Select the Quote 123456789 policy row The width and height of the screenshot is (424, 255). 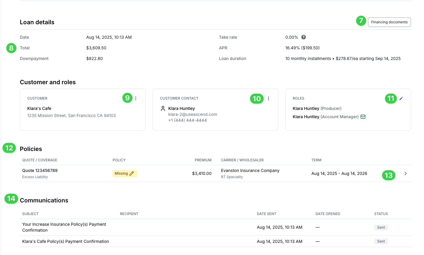coord(215,173)
